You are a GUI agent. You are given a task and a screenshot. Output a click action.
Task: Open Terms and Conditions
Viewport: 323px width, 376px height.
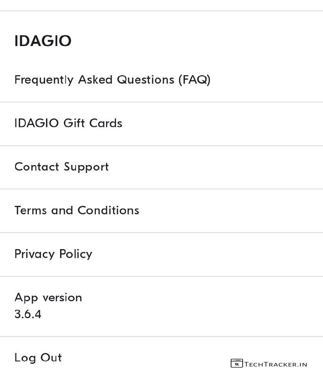pyautogui.click(x=77, y=210)
